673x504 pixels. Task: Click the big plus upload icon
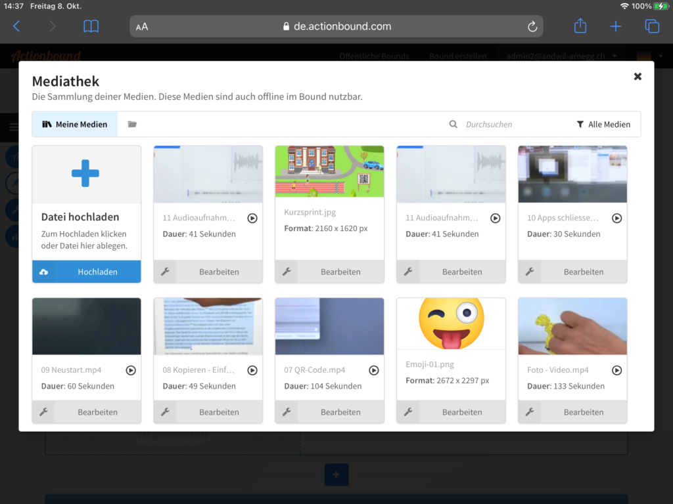coord(86,173)
